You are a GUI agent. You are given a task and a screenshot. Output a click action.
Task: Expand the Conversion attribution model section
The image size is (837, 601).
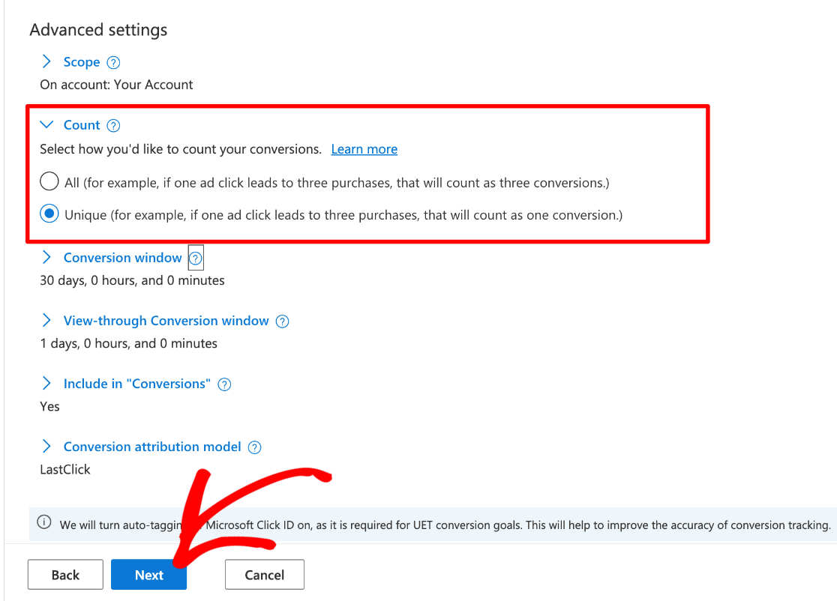[45, 447]
